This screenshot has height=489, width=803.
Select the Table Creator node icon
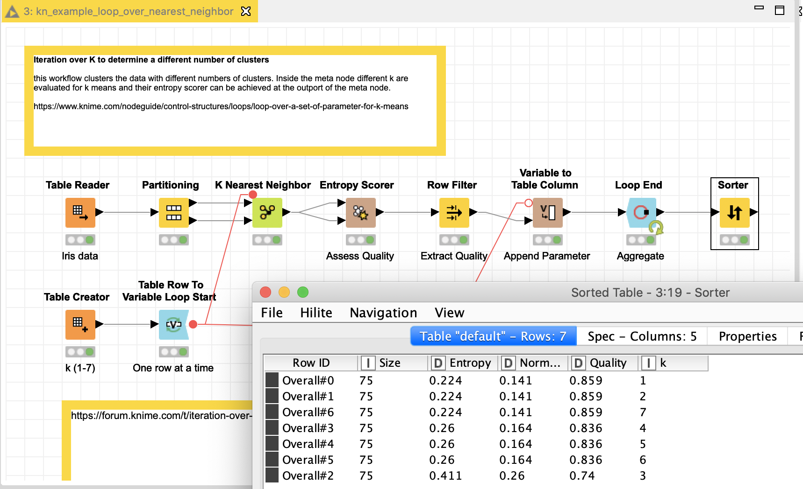(80, 324)
